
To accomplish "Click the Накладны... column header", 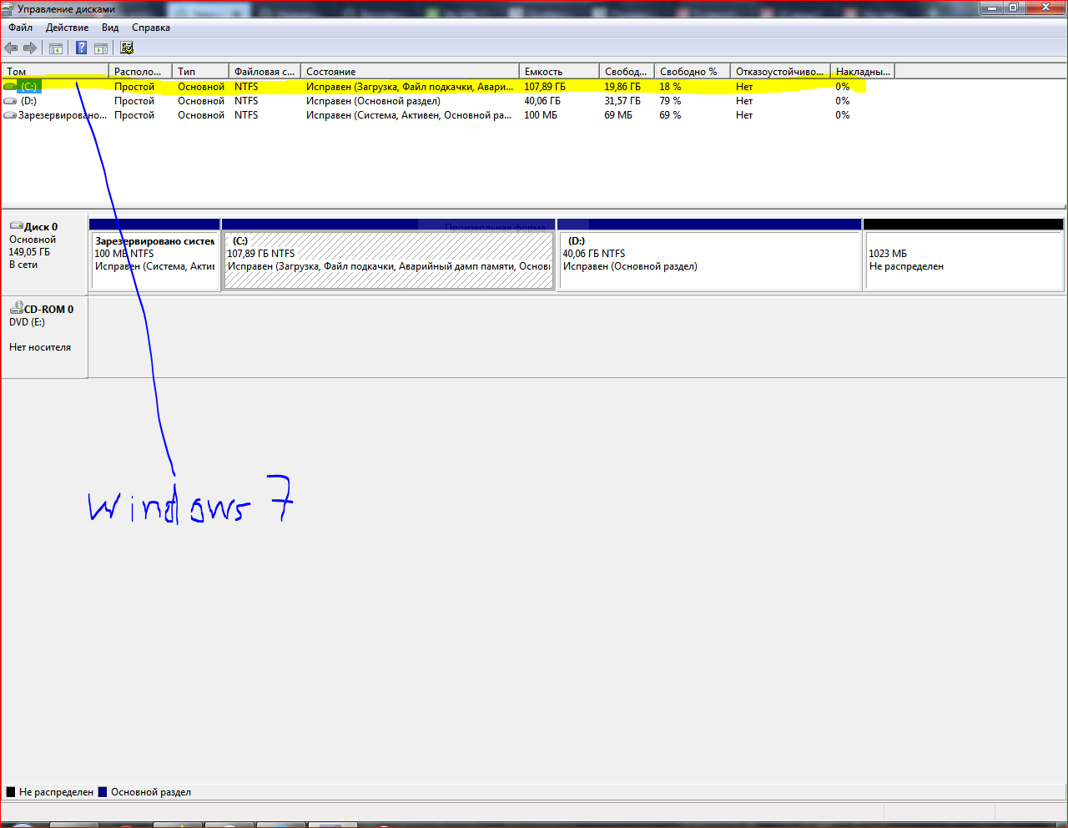I will 863,72.
